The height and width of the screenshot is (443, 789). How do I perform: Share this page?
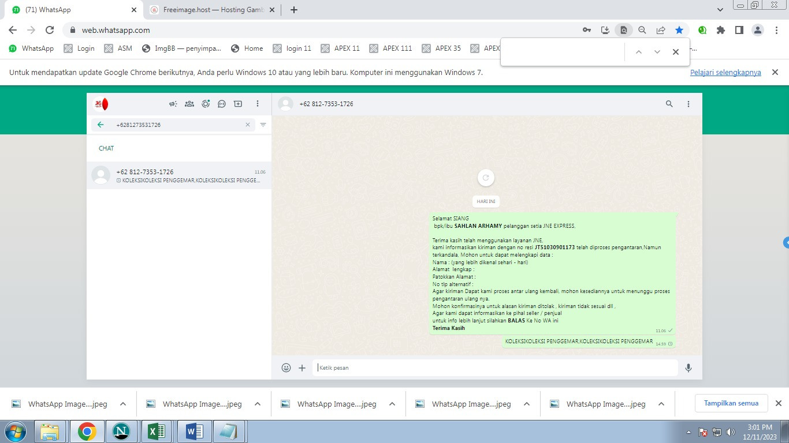tap(661, 30)
